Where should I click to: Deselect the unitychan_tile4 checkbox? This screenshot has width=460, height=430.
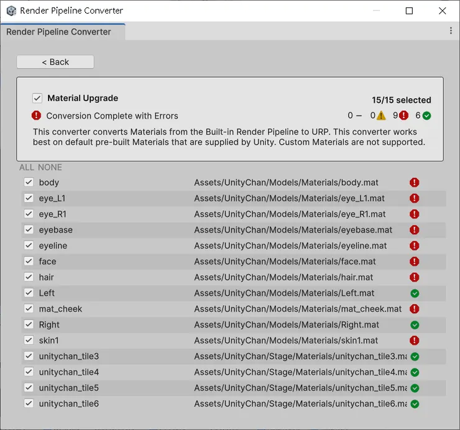(x=29, y=372)
